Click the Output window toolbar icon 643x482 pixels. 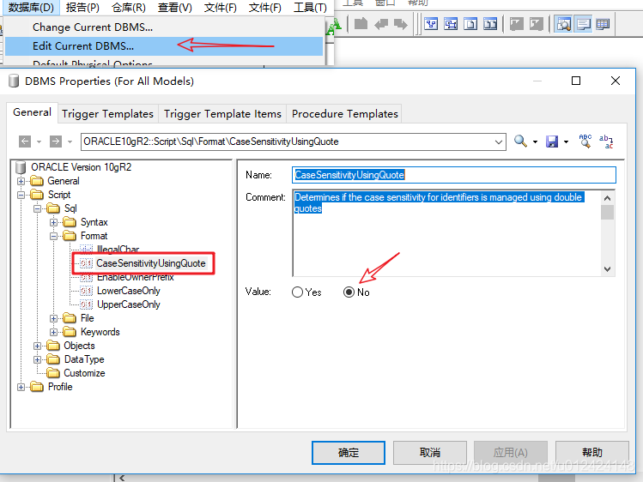(583, 24)
